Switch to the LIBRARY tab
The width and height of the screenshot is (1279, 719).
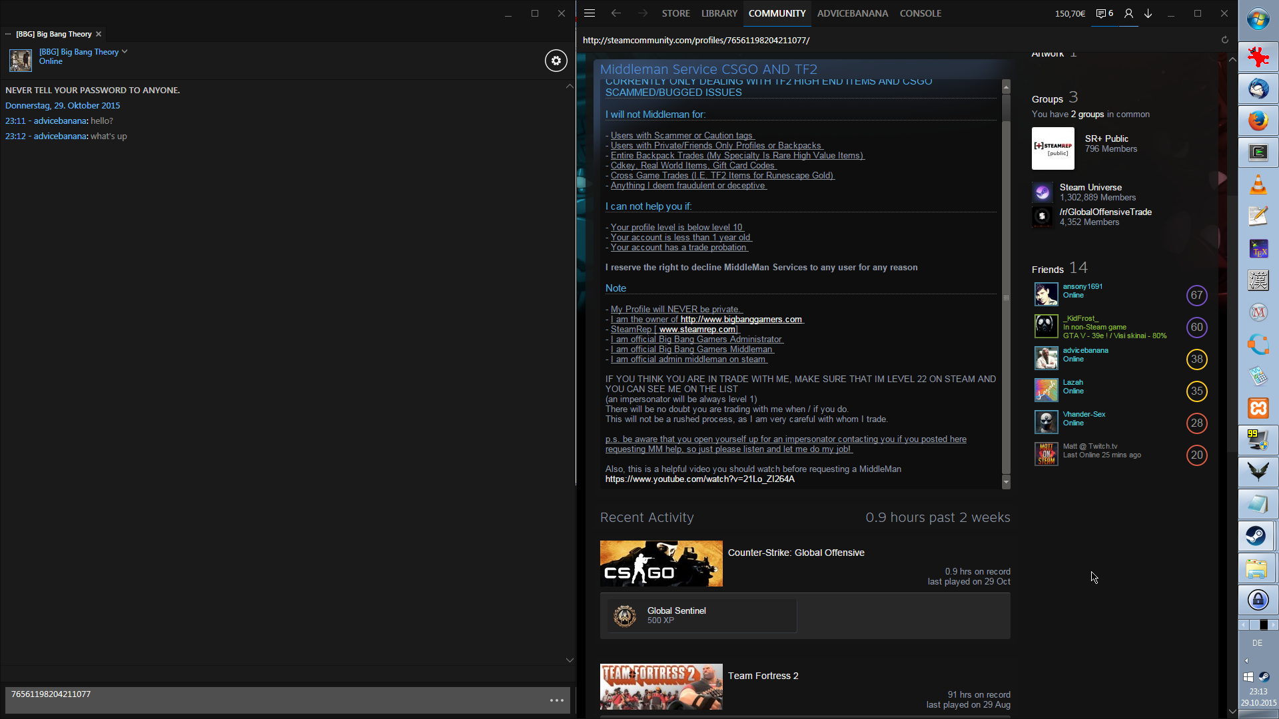tap(719, 13)
